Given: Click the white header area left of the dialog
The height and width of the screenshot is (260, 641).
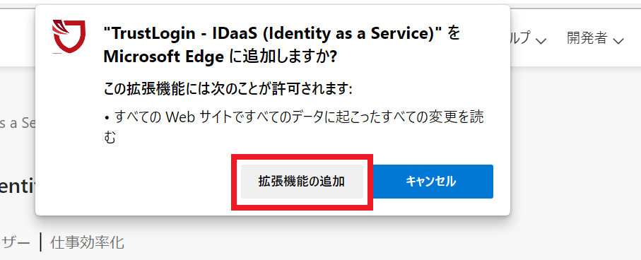Looking at the screenshot, I should (x=18, y=37).
